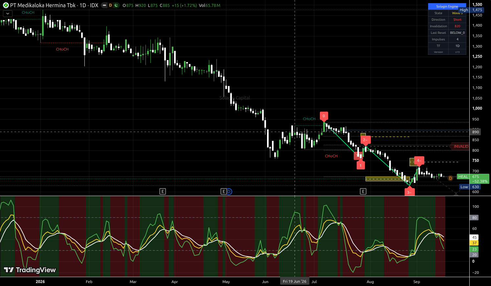Collapse the indicator legend with chevron button
The width and height of the screenshot is (491, 286).
point(8,13)
